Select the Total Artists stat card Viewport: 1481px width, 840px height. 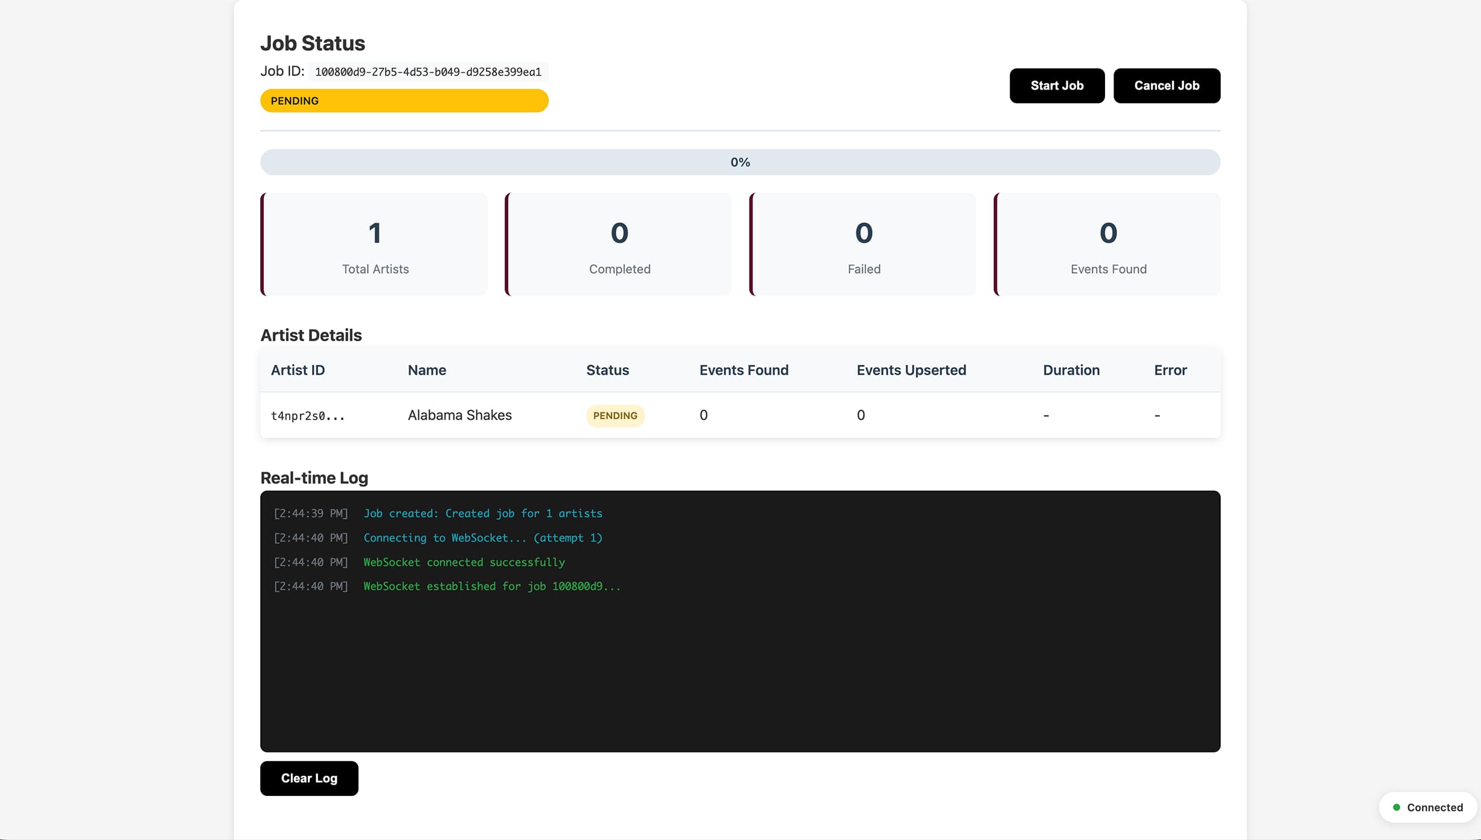pos(374,244)
